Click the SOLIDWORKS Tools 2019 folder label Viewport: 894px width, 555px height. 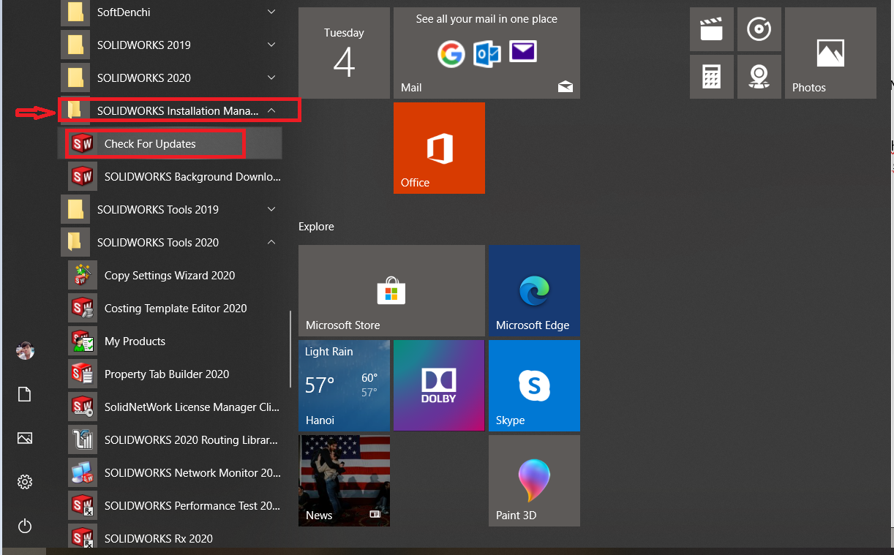coord(158,209)
